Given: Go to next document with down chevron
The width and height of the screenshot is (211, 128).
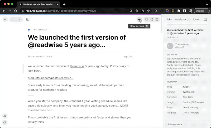Looking at the screenshot, I should tap(19, 19).
